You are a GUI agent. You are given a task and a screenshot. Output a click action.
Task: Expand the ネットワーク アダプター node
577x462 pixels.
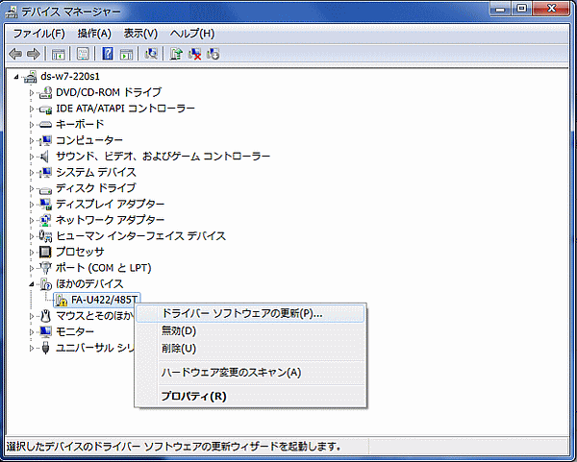point(32,220)
